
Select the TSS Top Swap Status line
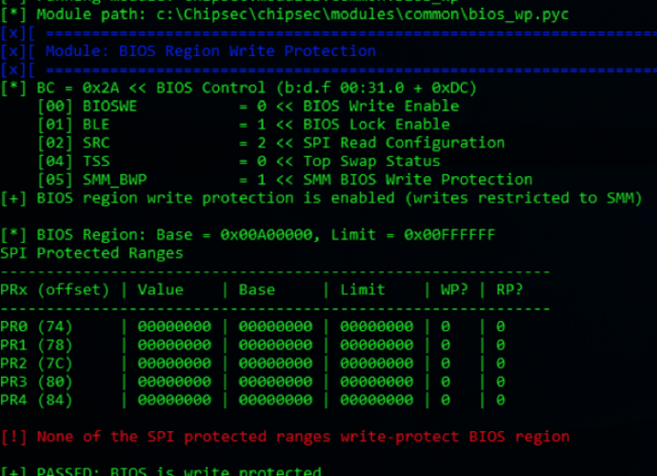239,161
